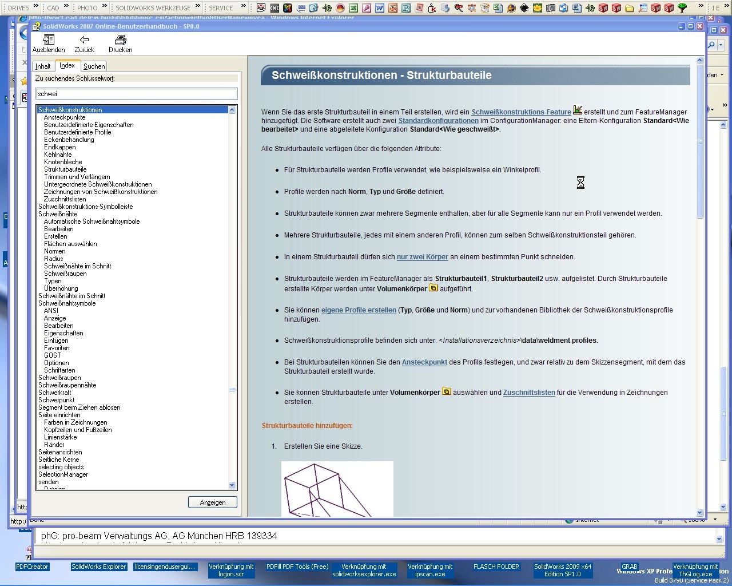Screen dimensions: 732x586
Task: Select Eckenbehandlung in the index list
Action: click(69, 140)
